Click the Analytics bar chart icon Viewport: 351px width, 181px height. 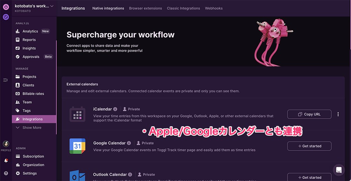coord(18,31)
